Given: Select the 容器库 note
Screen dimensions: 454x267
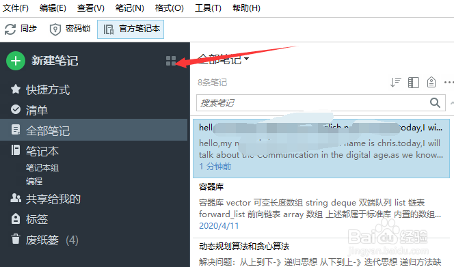Looking at the screenshot, I should 321,208.
